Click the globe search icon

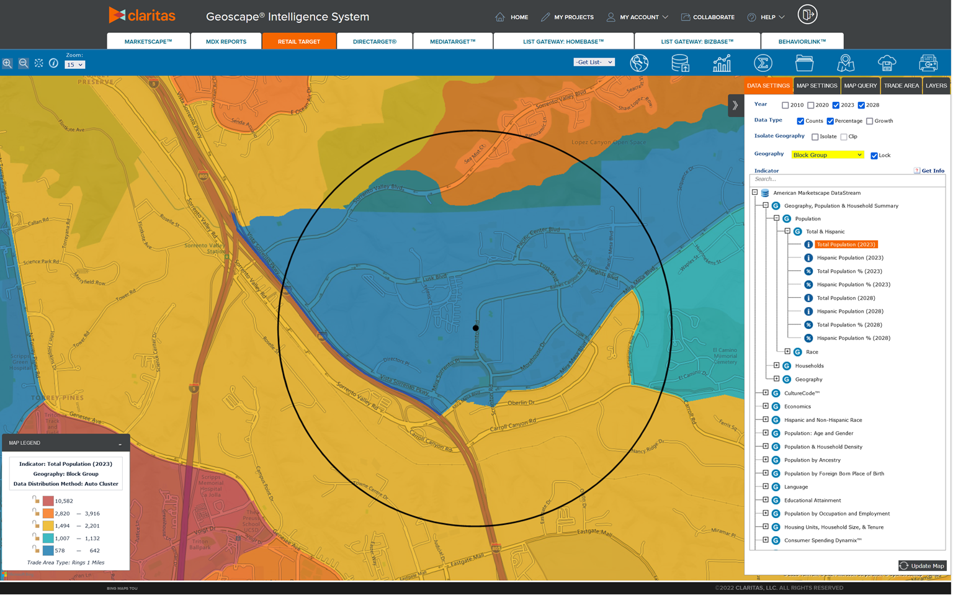(640, 63)
